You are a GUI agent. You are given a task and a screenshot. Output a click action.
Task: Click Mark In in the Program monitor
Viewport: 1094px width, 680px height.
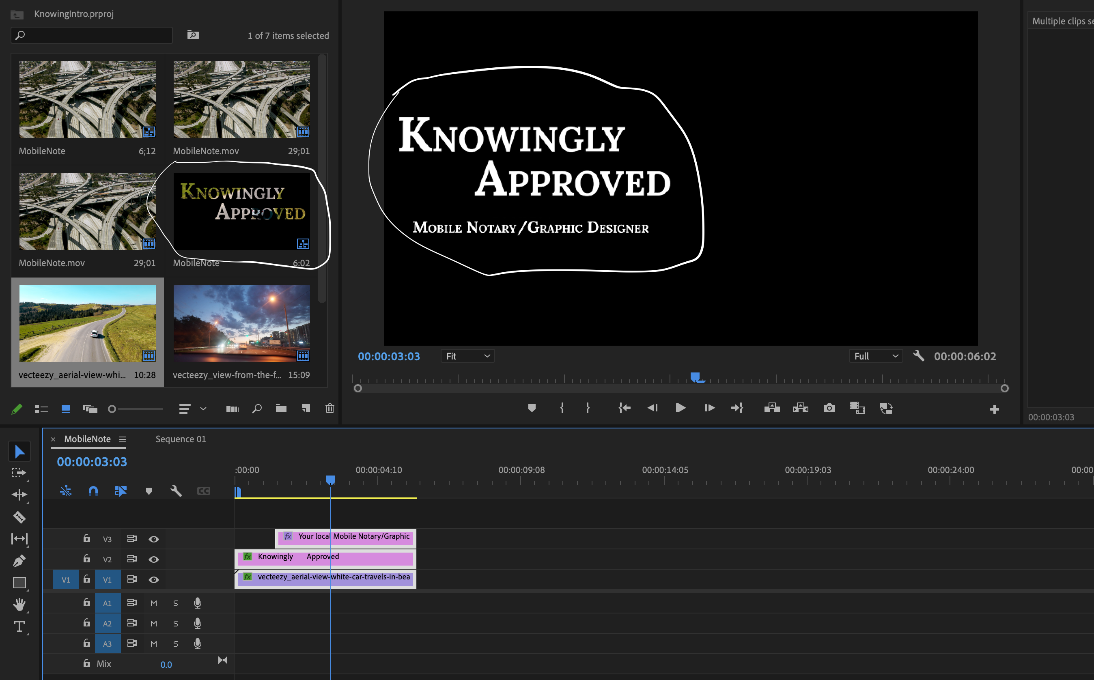click(562, 408)
